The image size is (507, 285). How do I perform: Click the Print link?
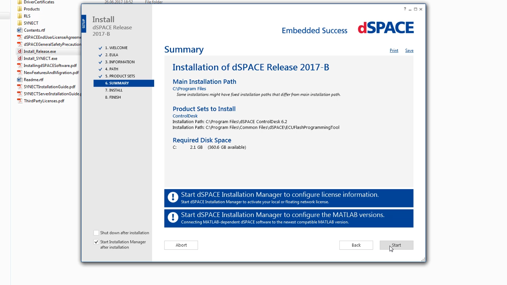[x=394, y=51]
